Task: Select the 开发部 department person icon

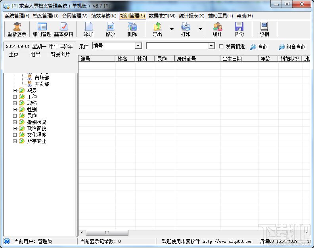Action: coord(30,84)
